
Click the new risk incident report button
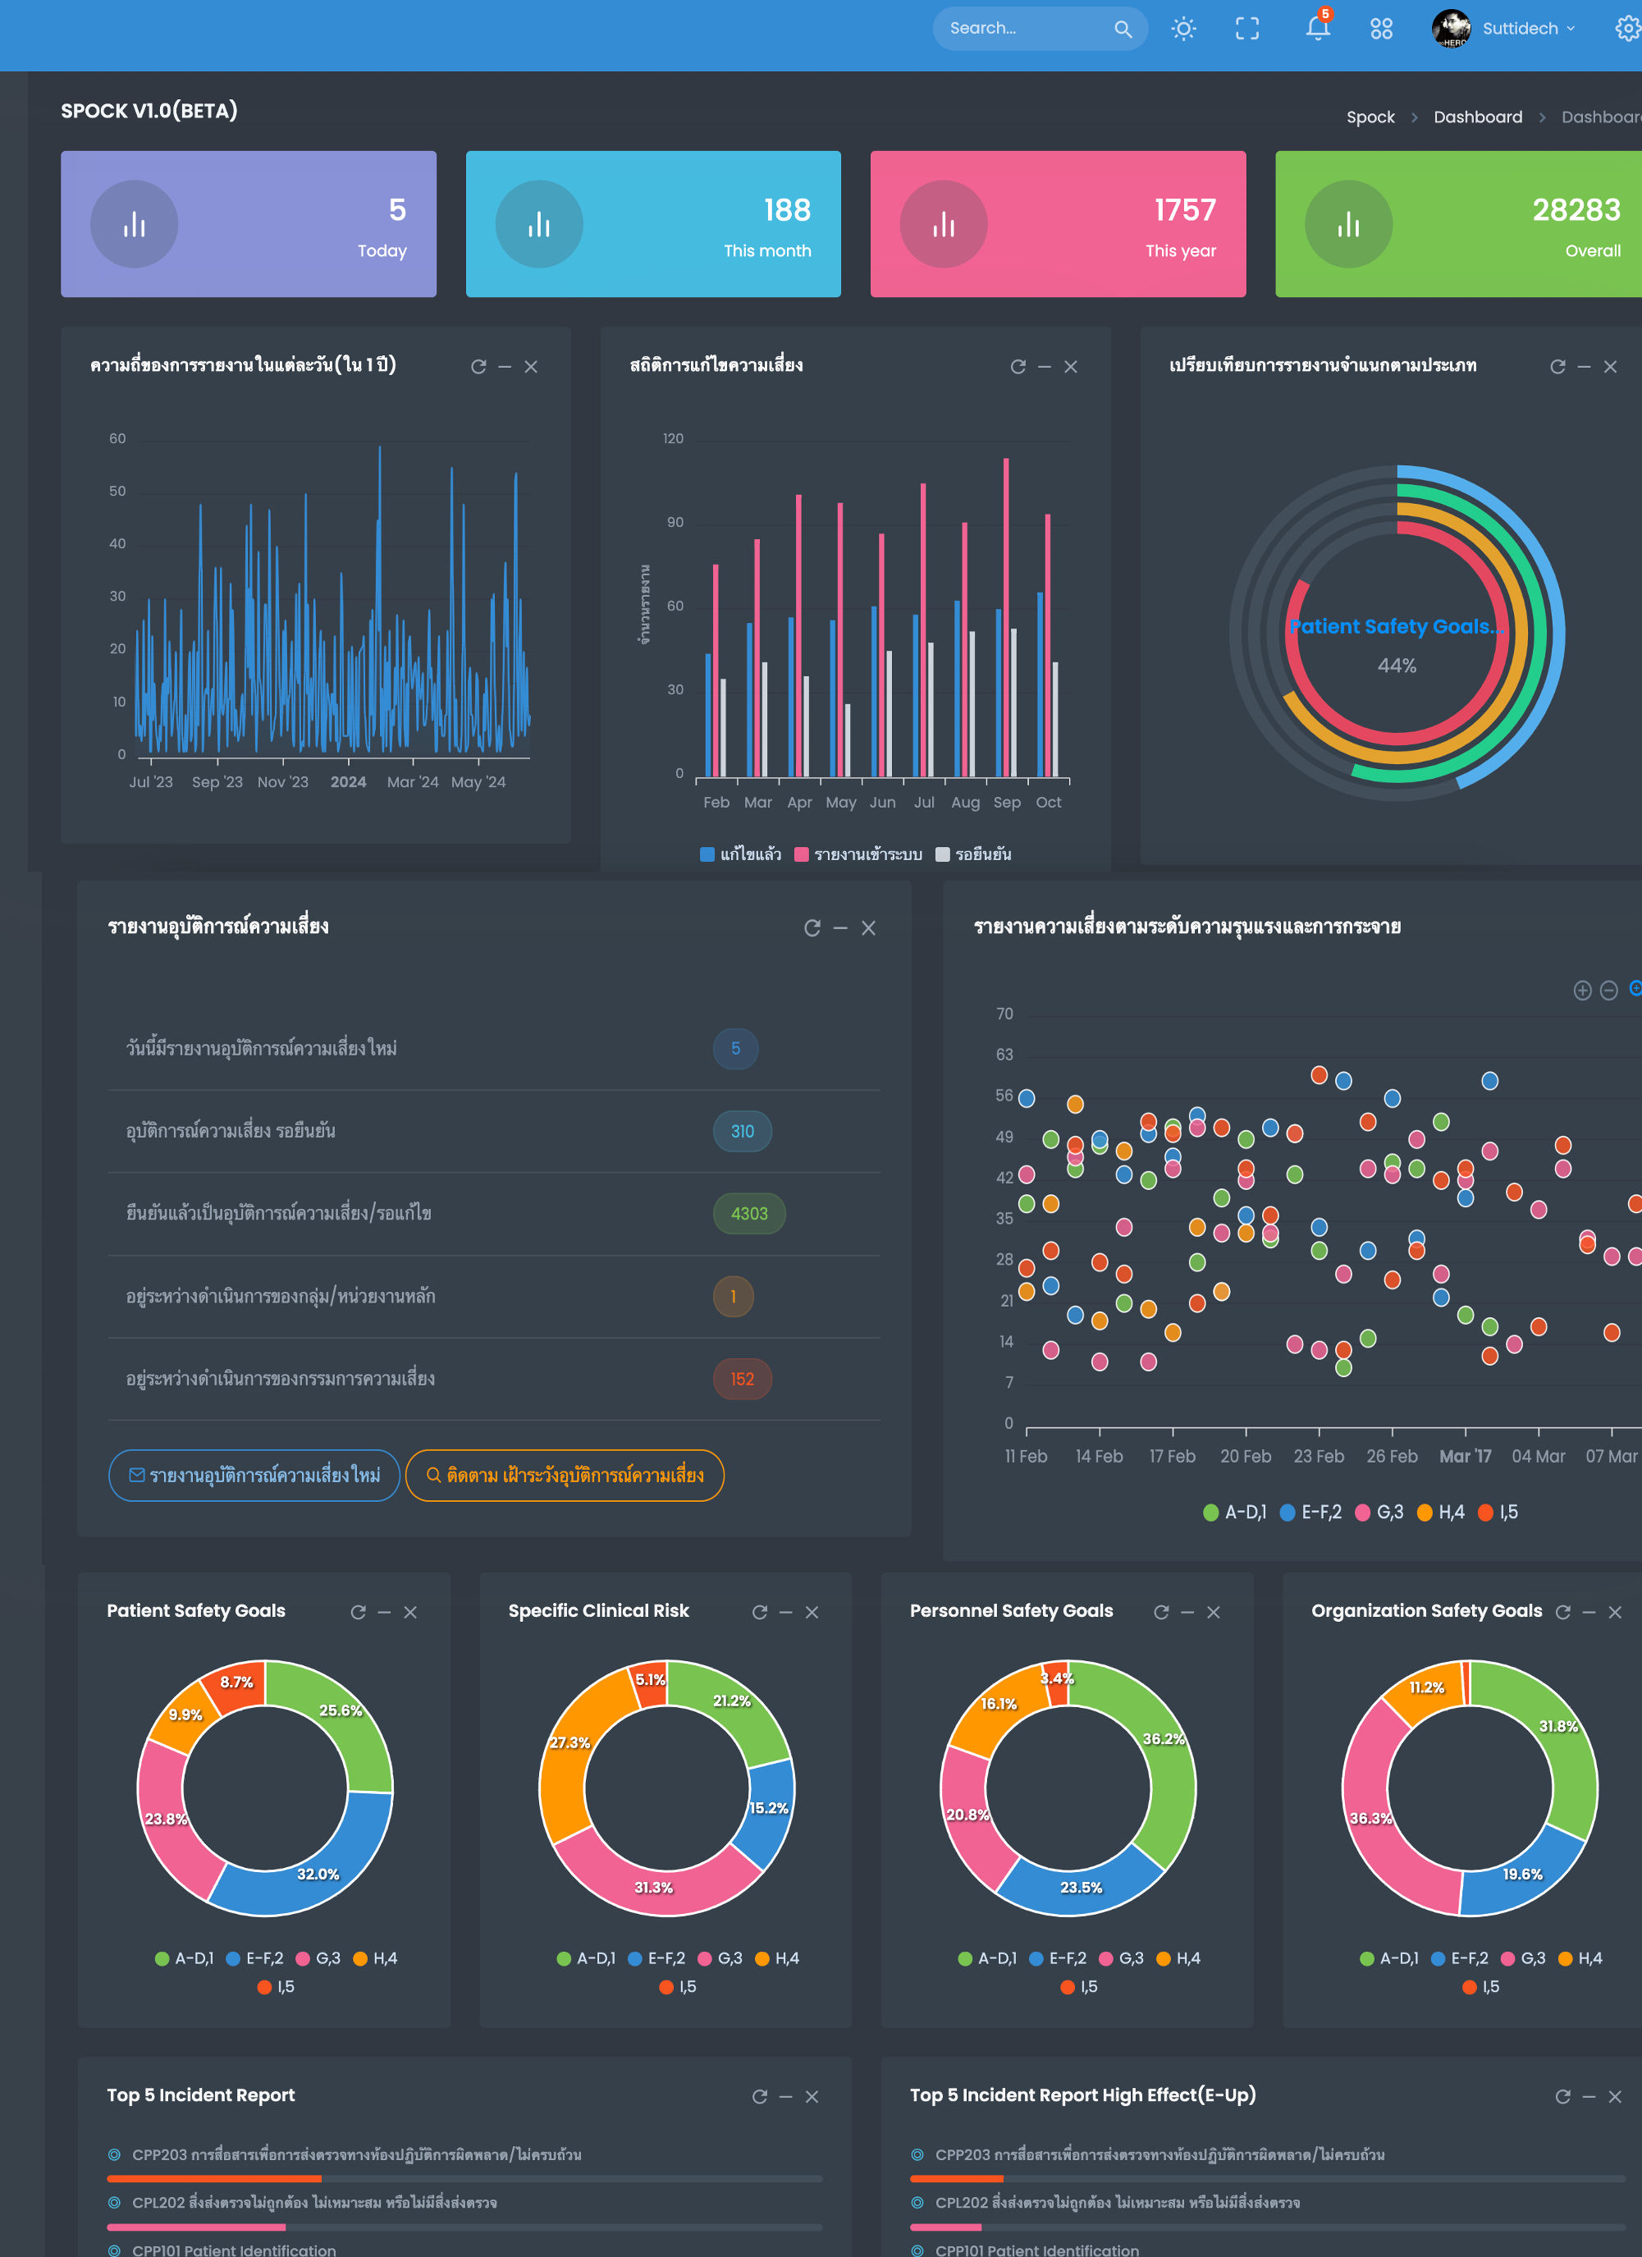point(254,1475)
